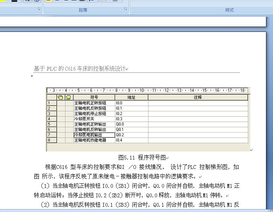Select row number 8 in symbol table
This screenshot has width=273, height=212.
(52, 140)
